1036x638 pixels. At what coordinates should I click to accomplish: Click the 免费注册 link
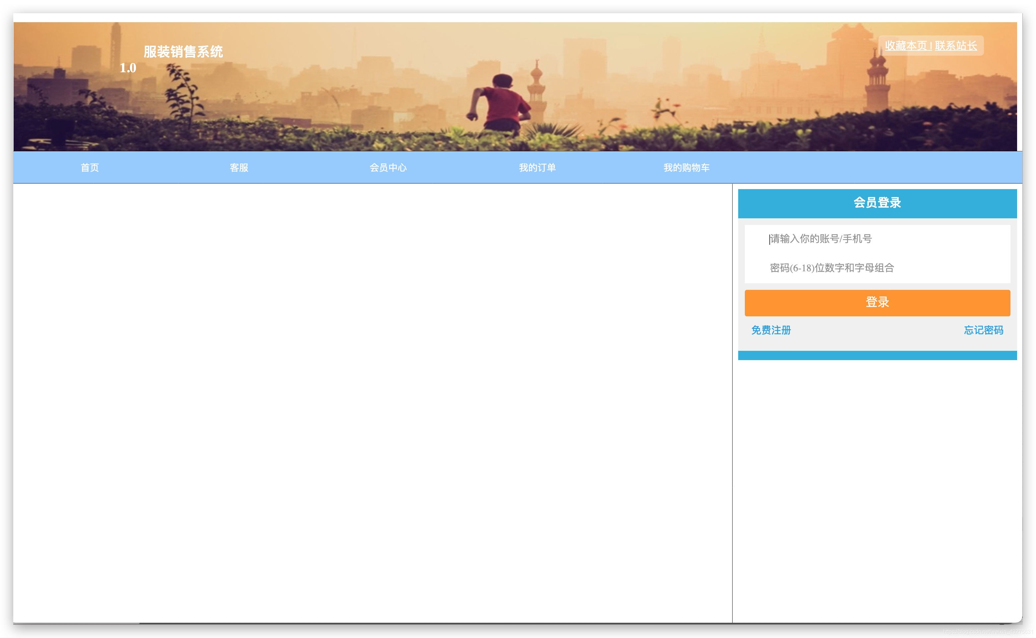pos(771,330)
